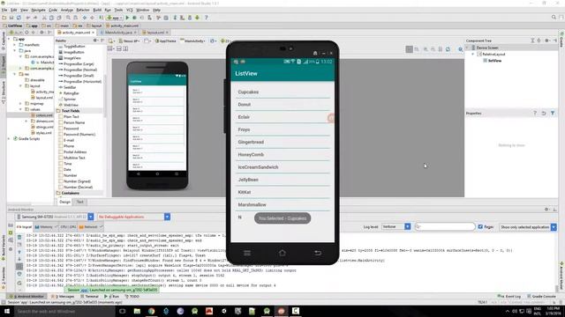The height and width of the screenshot is (317, 565).
Task: Open the File menu
Action: coord(4,10)
